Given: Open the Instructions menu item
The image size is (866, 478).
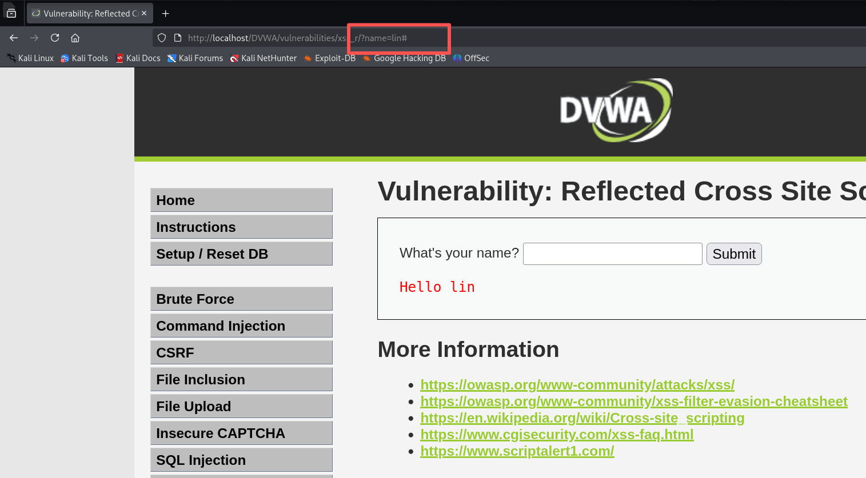Looking at the screenshot, I should point(241,227).
